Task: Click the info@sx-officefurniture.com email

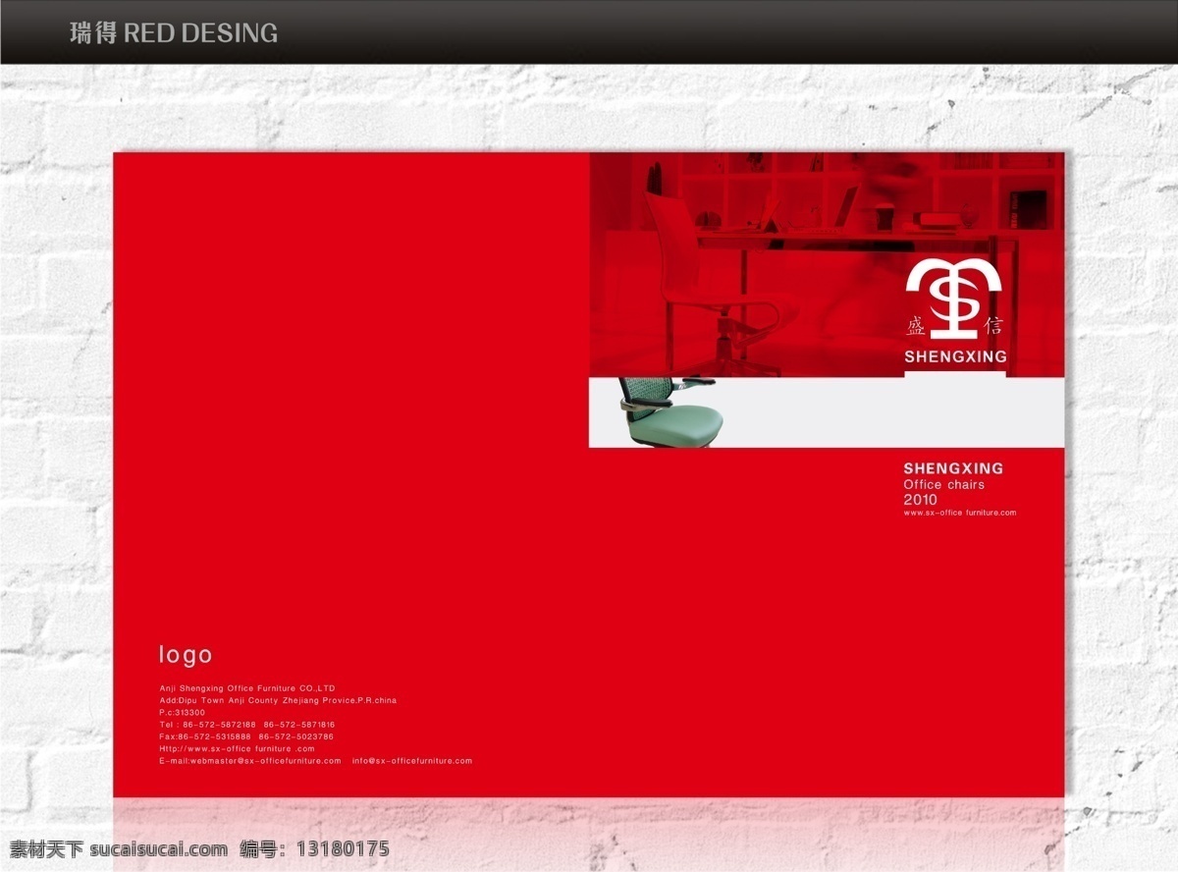Action: [x=412, y=761]
